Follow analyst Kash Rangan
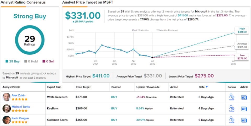 [x=231, y=120]
